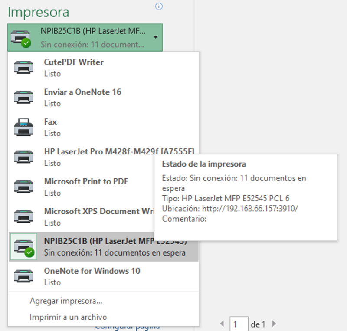This screenshot has width=347, height=331.
Task: Select the Fax printer entry
Action: tap(104, 127)
